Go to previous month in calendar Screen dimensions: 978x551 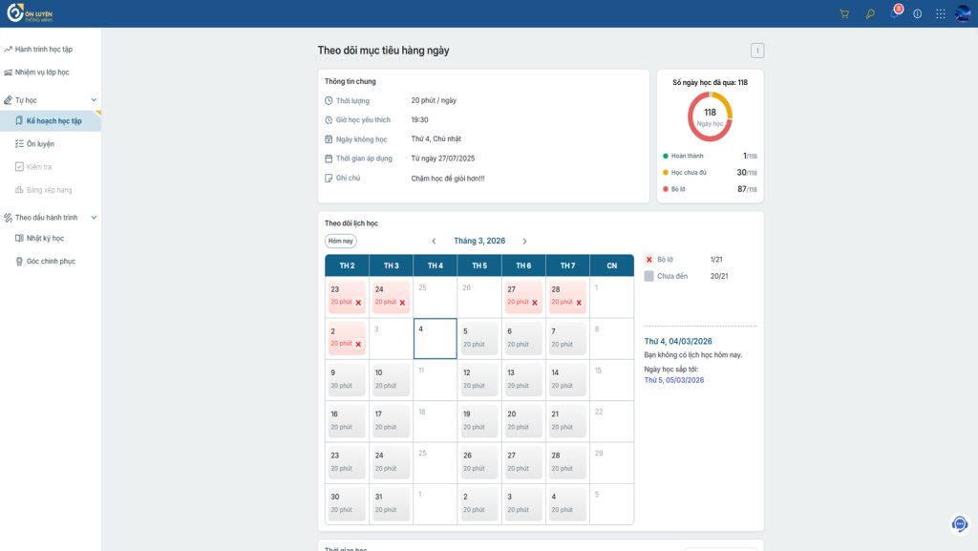[x=435, y=242]
